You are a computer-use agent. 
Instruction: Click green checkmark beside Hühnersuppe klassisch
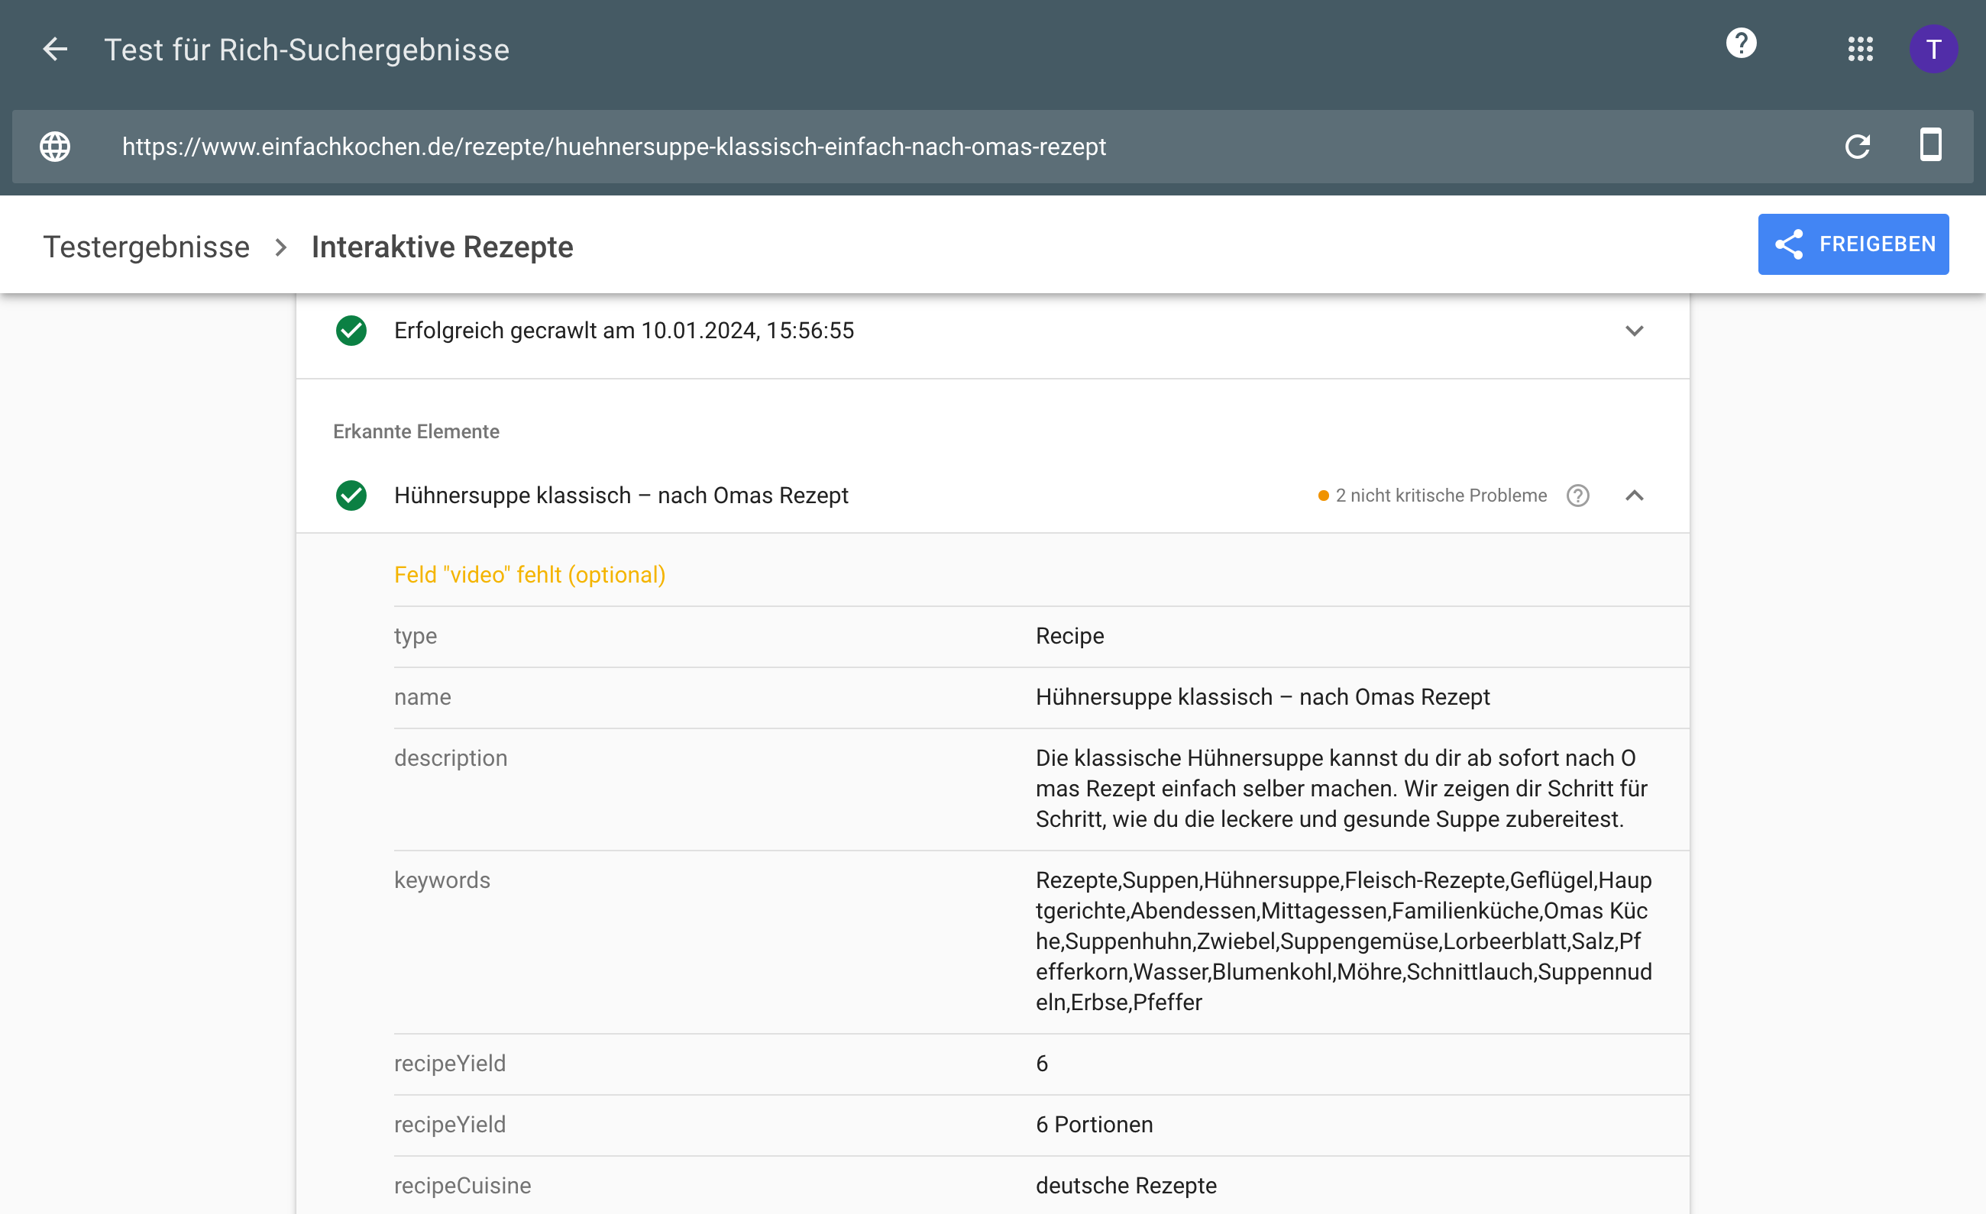tap(351, 496)
